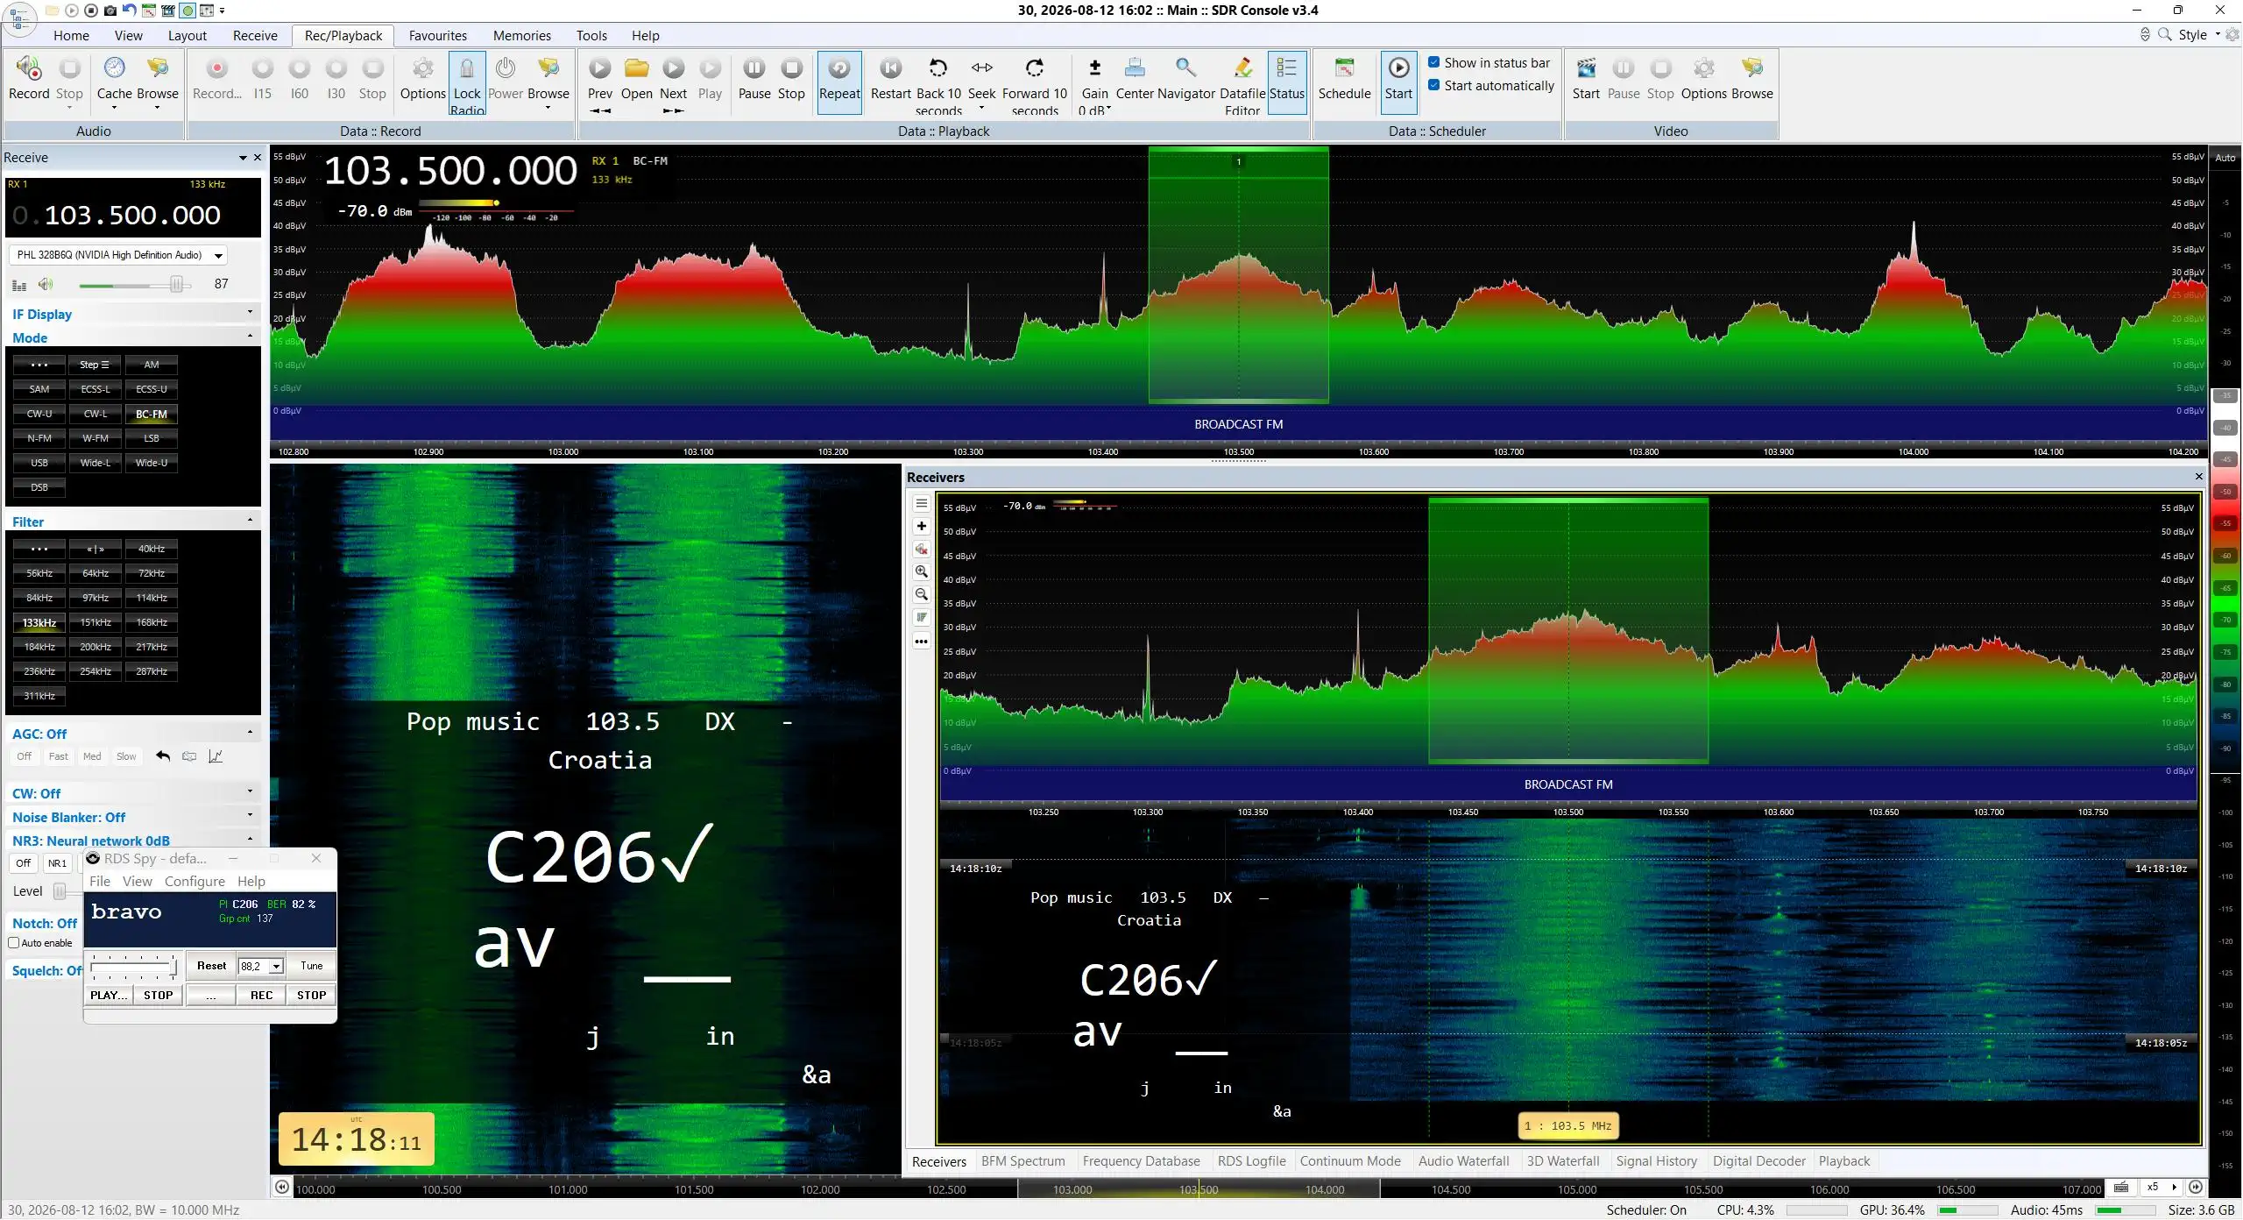Image resolution: width=2243 pixels, height=1220 pixels.
Task: Click the Back 10 seconds icon
Action: click(938, 68)
